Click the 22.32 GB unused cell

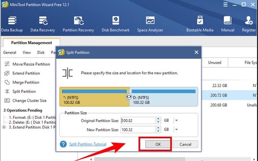(x=220, y=86)
